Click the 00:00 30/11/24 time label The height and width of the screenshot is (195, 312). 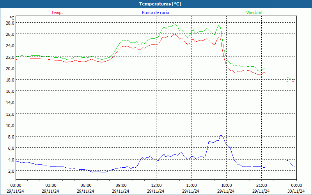[296, 188]
